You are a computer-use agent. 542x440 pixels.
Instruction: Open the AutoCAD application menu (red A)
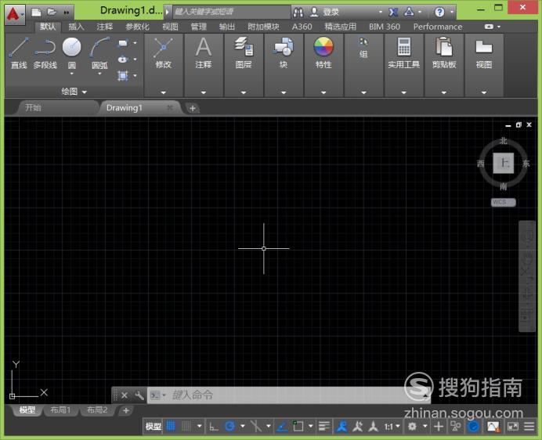pyautogui.click(x=15, y=14)
